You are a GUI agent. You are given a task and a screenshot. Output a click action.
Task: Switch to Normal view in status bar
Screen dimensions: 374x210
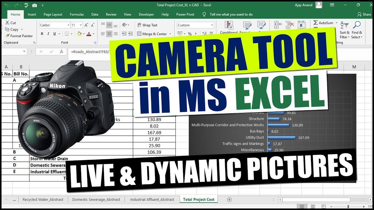302,206
